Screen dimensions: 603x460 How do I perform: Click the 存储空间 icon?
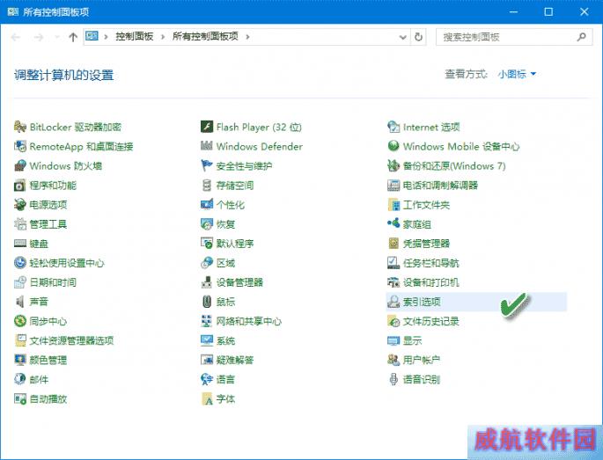(207, 186)
